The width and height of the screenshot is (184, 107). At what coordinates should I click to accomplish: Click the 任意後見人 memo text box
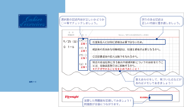128,42
